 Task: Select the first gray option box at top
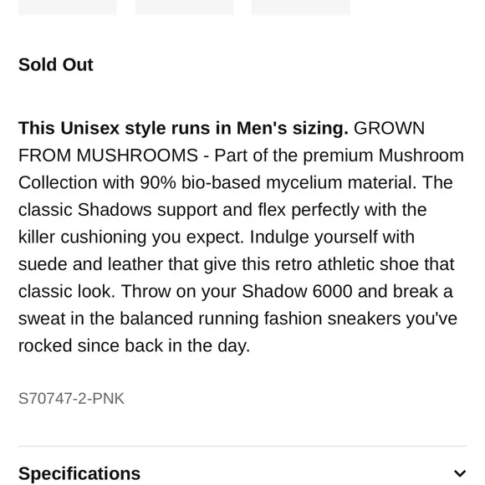coord(68,8)
